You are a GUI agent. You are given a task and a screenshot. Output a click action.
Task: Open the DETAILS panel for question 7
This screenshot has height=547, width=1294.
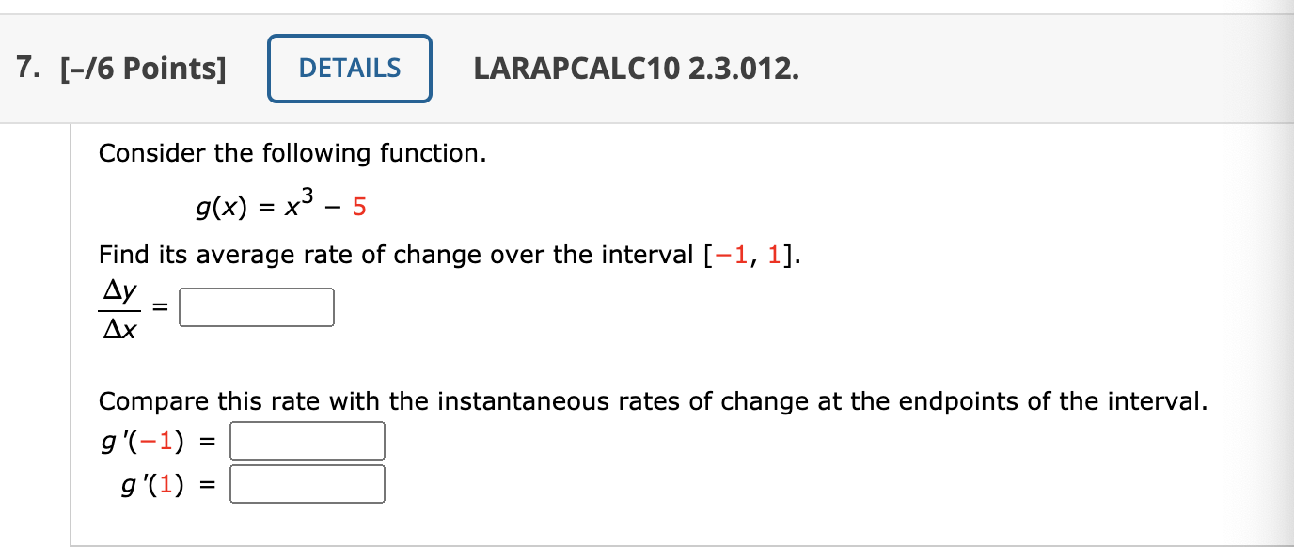349,68
